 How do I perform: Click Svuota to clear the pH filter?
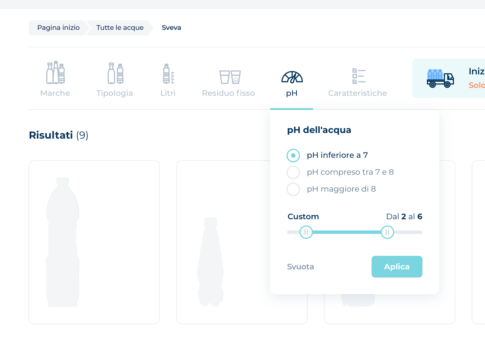tap(300, 267)
